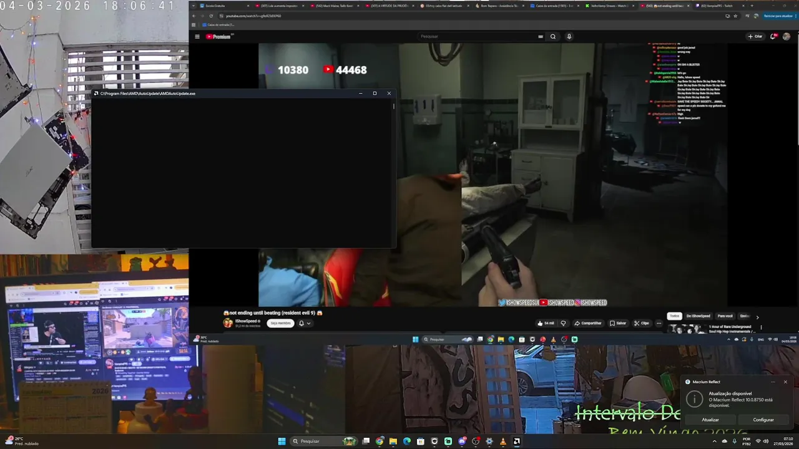Open more actions ellipsis beside Clipe
Image resolution: width=799 pixels, height=449 pixels.
(659, 323)
